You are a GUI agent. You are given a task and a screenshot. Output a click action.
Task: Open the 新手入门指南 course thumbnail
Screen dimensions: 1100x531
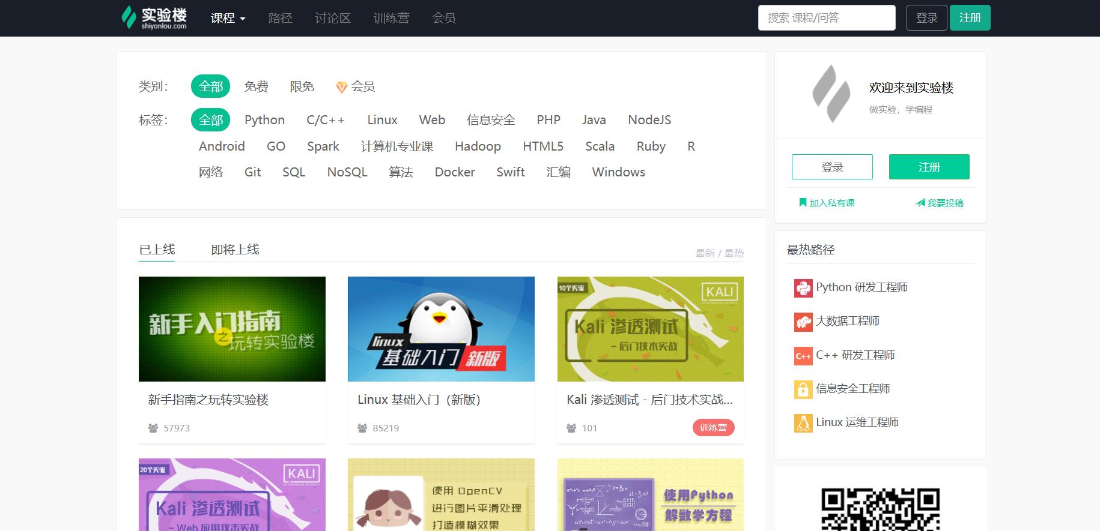tap(232, 329)
